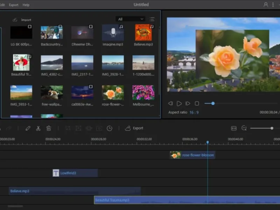
Task: Open the Help menu
Action: coord(26,5)
